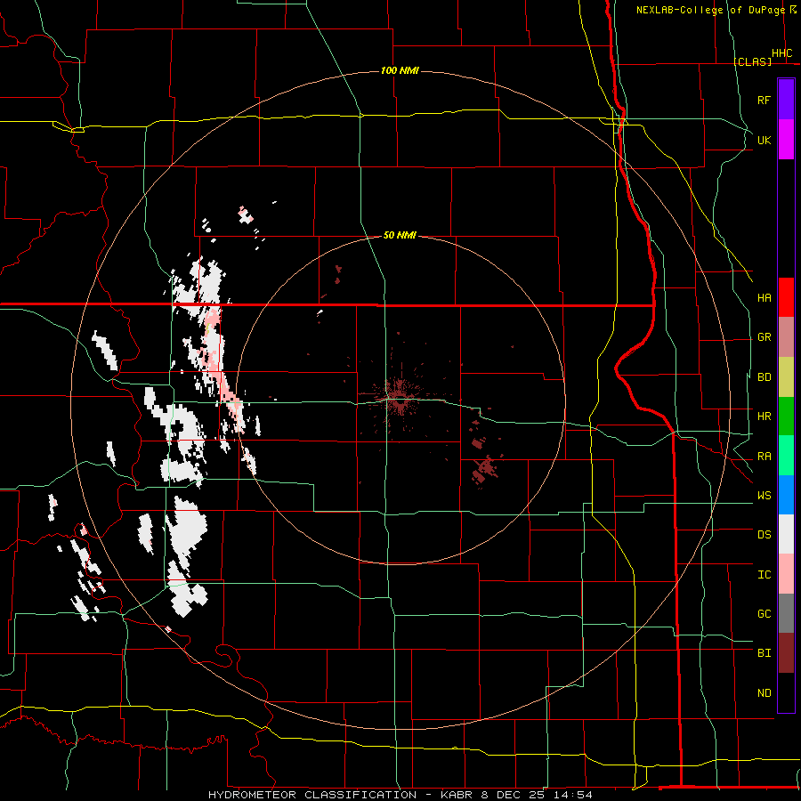Click the RF purple legend swatch
The image size is (801, 801).
(786, 100)
